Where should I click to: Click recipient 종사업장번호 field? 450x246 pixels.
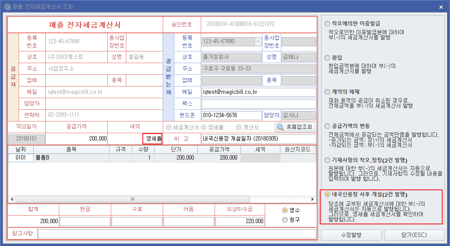(x=299, y=42)
